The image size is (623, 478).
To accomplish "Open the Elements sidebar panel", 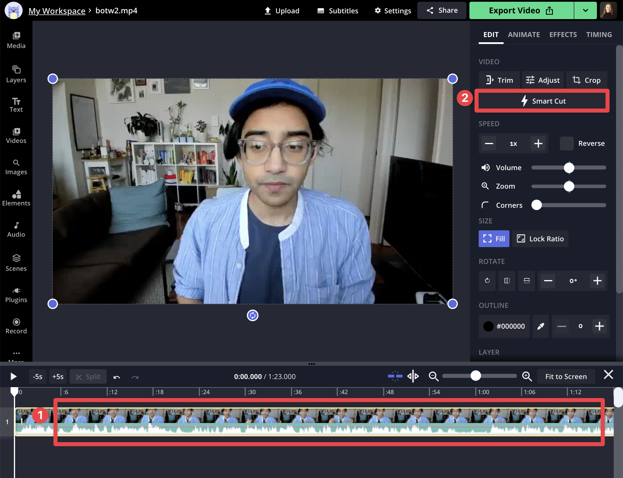I will (16, 198).
